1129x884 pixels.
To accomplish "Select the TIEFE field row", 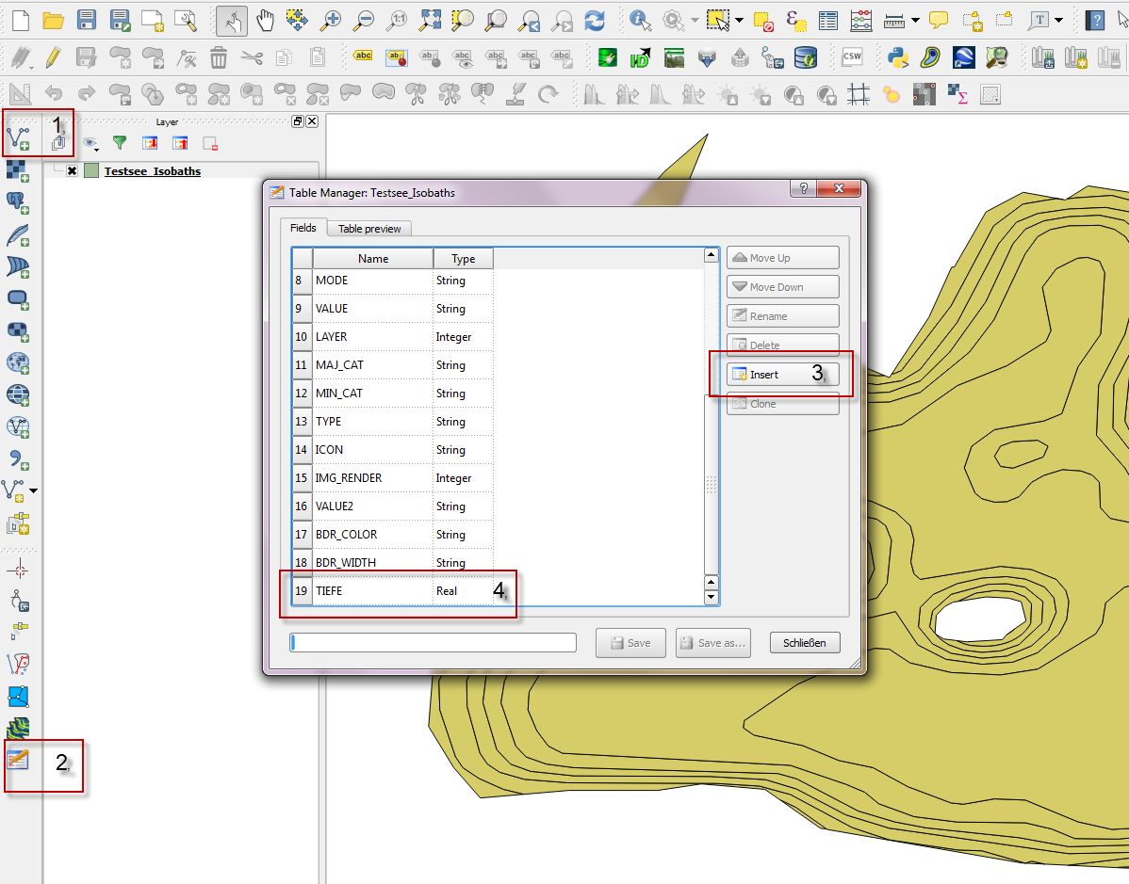I will pyautogui.click(x=373, y=591).
